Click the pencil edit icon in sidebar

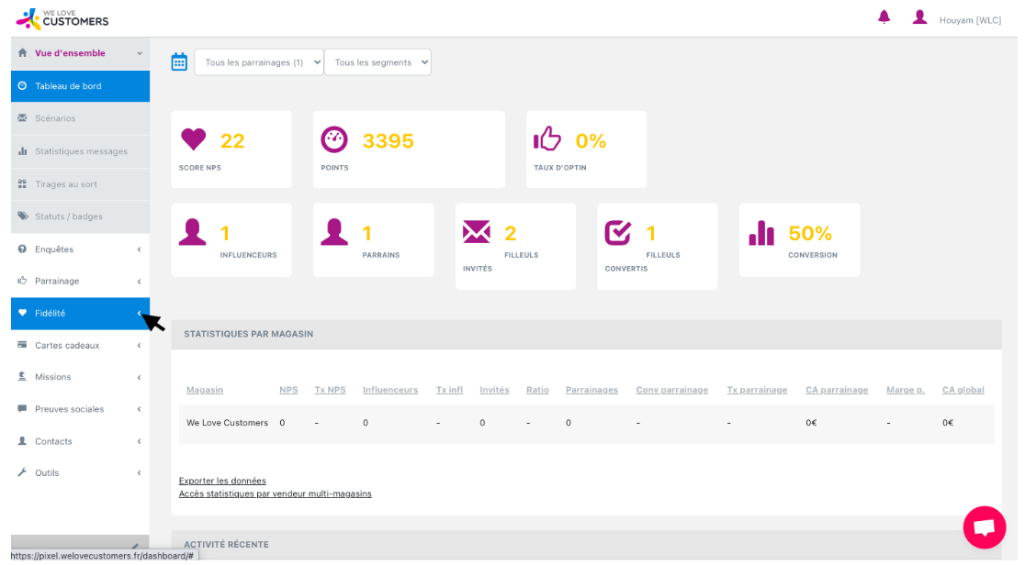tap(135, 546)
